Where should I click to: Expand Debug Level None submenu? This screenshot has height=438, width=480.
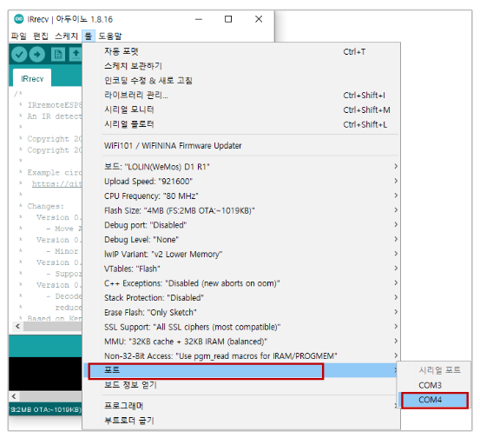pos(241,239)
